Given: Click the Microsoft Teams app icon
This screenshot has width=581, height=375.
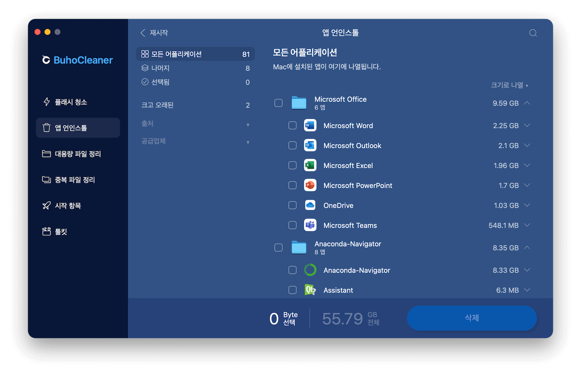Looking at the screenshot, I should 310,225.
